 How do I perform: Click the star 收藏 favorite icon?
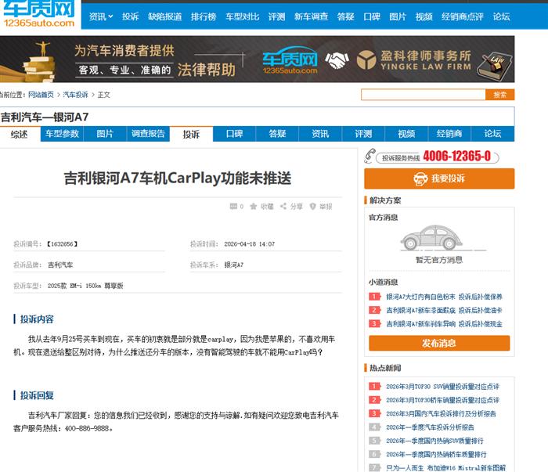[254, 207]
